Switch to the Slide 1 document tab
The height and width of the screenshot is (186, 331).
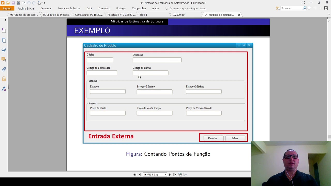coord(143,15)
